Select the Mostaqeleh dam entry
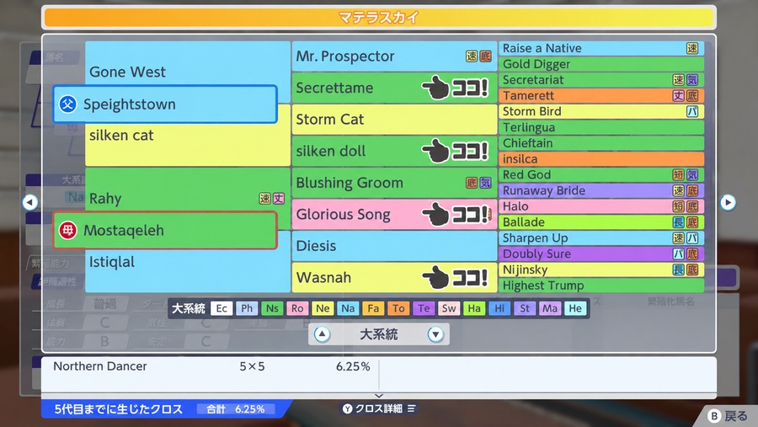Screen dimensions: 758x427 165,230
